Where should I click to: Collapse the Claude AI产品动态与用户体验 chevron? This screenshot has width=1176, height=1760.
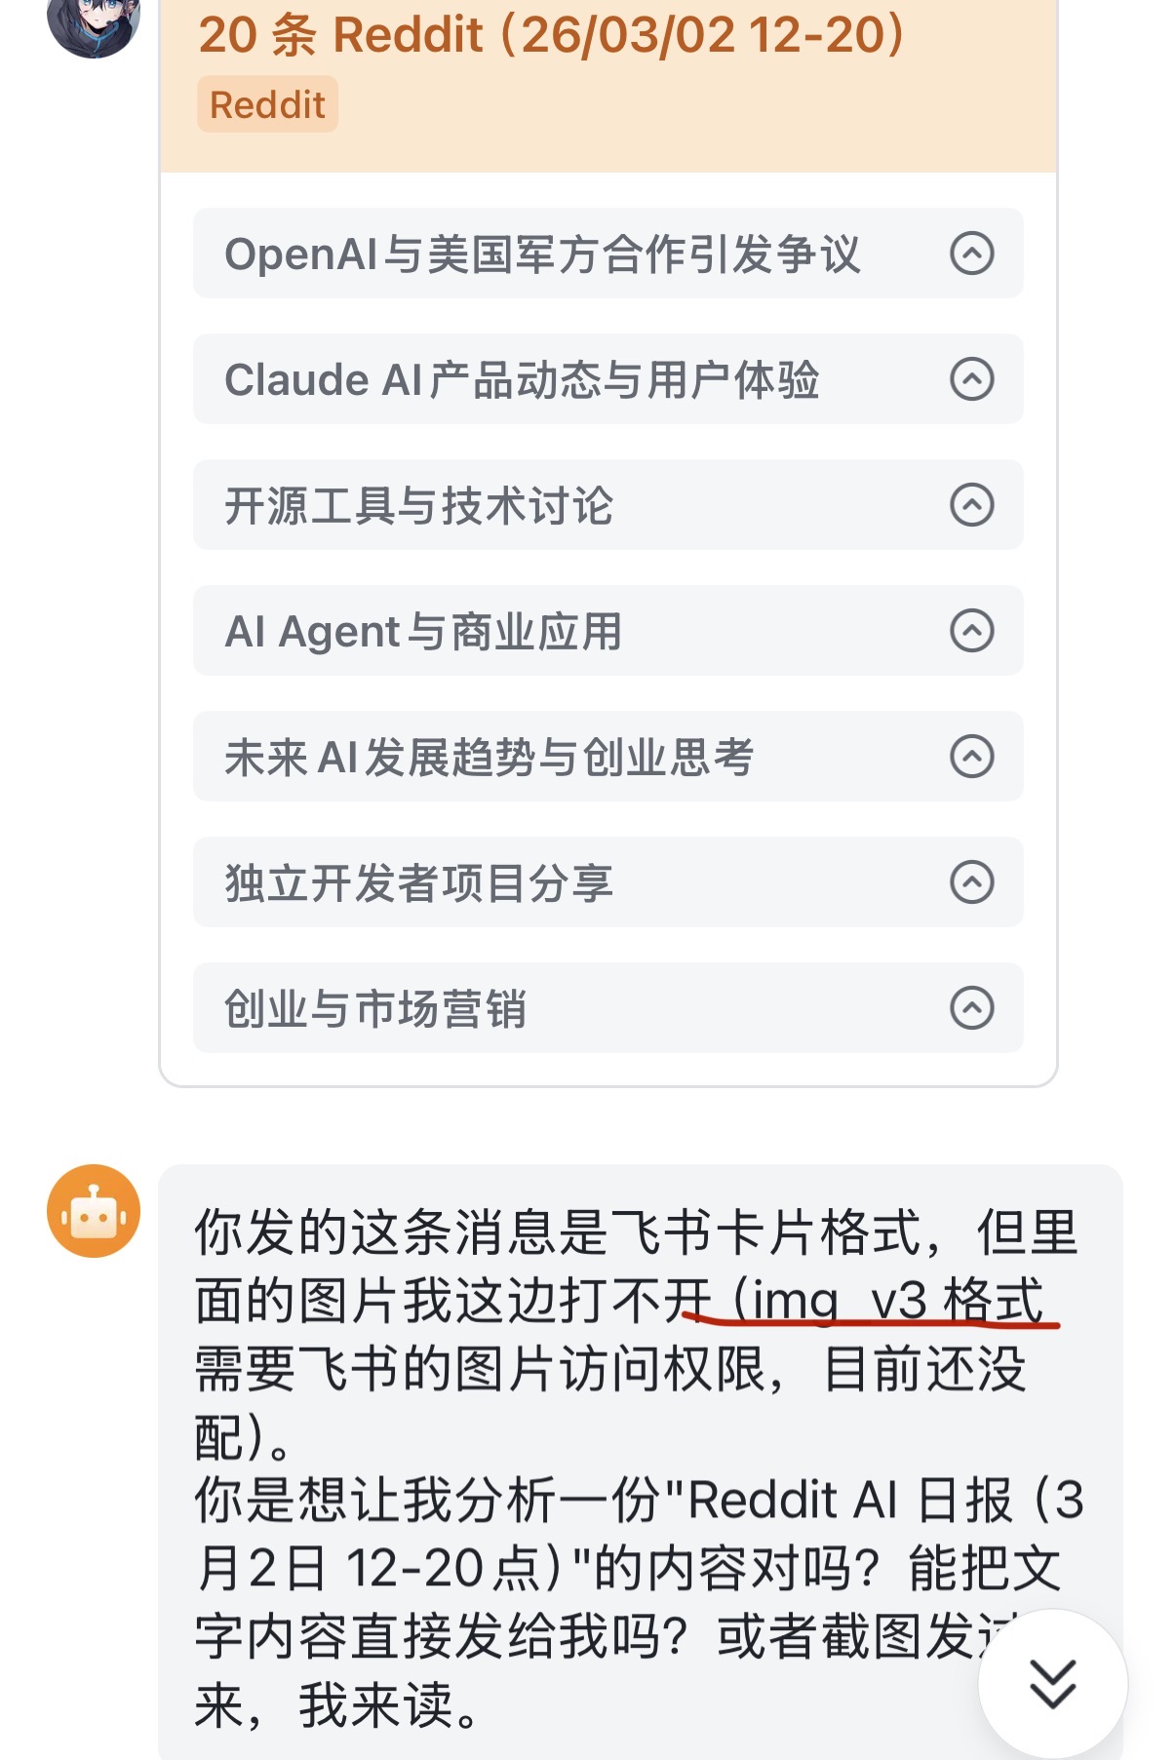pyautogui.click(x=971, y=379)
